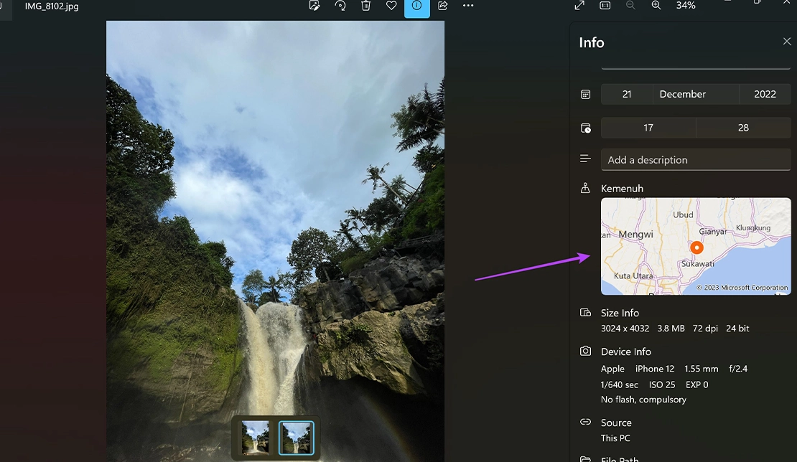The height and width of the screenshot is (462, 797).
Task: Select the day field showing 21
Action: click(x=627, y=94)
